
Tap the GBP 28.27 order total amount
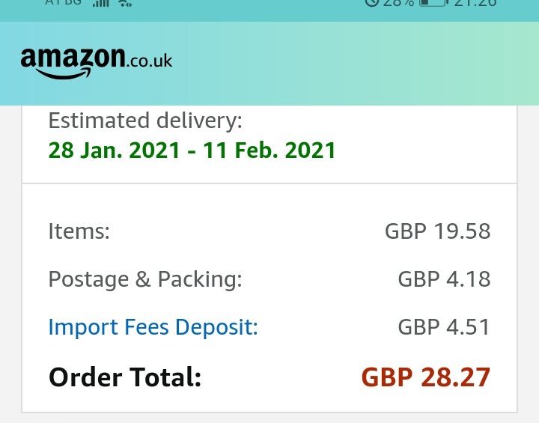pyautogui.click(x=425, y=377)
